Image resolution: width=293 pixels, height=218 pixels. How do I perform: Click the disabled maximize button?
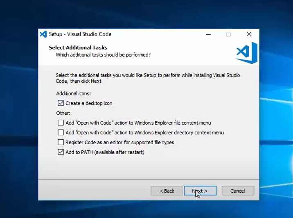tap(228, 34)
